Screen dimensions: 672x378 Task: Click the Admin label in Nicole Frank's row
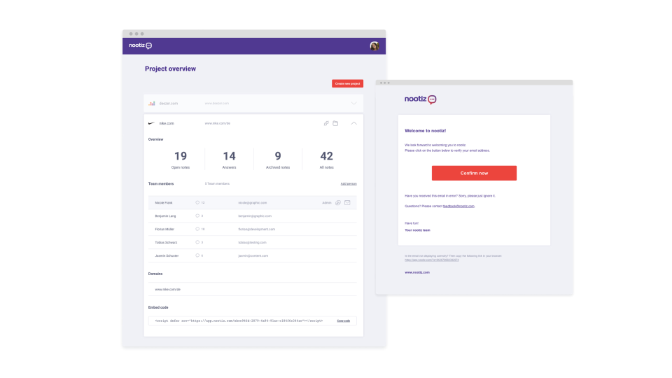(327, 203)
